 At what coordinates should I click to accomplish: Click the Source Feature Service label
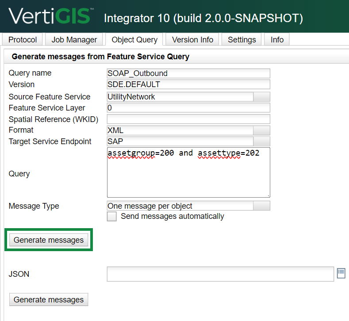pyautogui.click(x=50, y=97)
